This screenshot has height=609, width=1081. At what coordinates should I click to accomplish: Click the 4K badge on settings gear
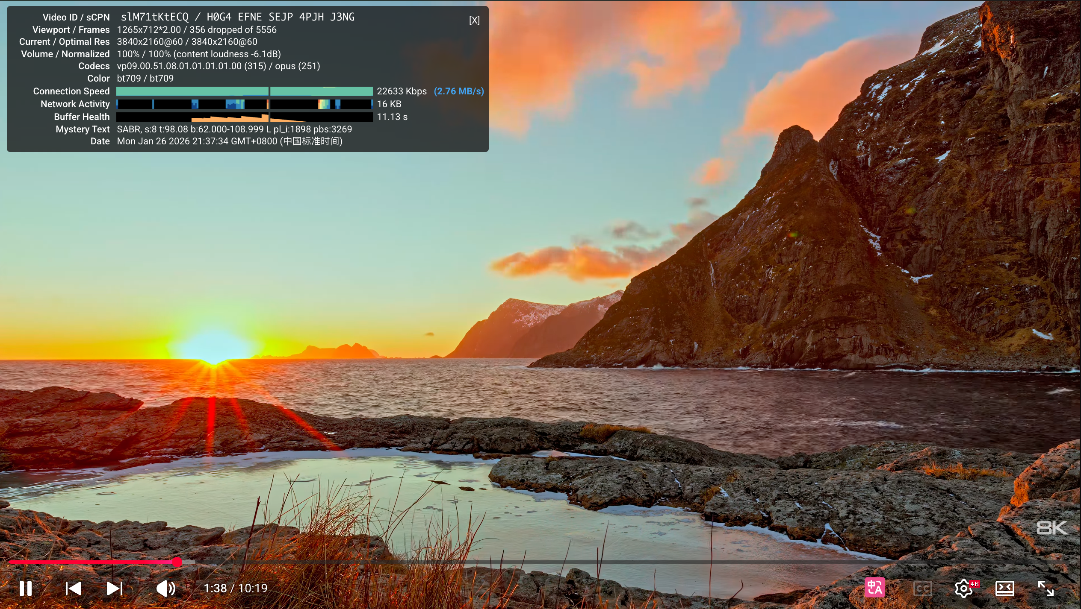point(975,583)
